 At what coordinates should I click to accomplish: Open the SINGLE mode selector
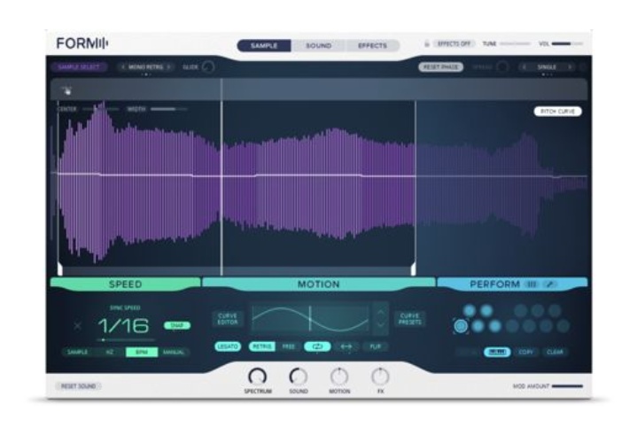coord(547,67)
